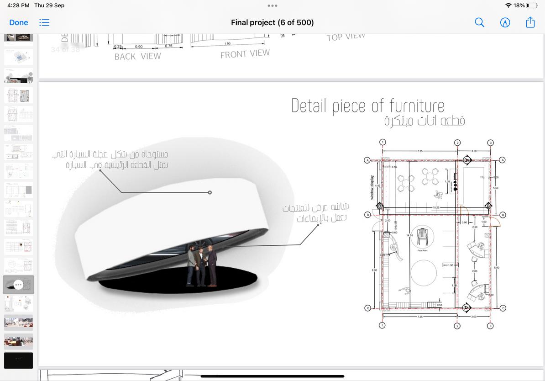Toggle the thumbnail list sidebar icon
Viewport: 545px width, 381px height.
pos(44,23)
